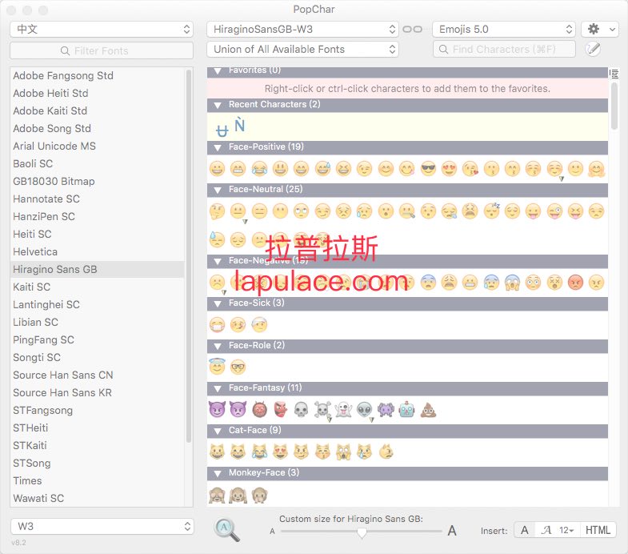Select the sunglasses face emoji
Image resolution: width=628 pixels, height=554 pixels.
pos(428,169)
